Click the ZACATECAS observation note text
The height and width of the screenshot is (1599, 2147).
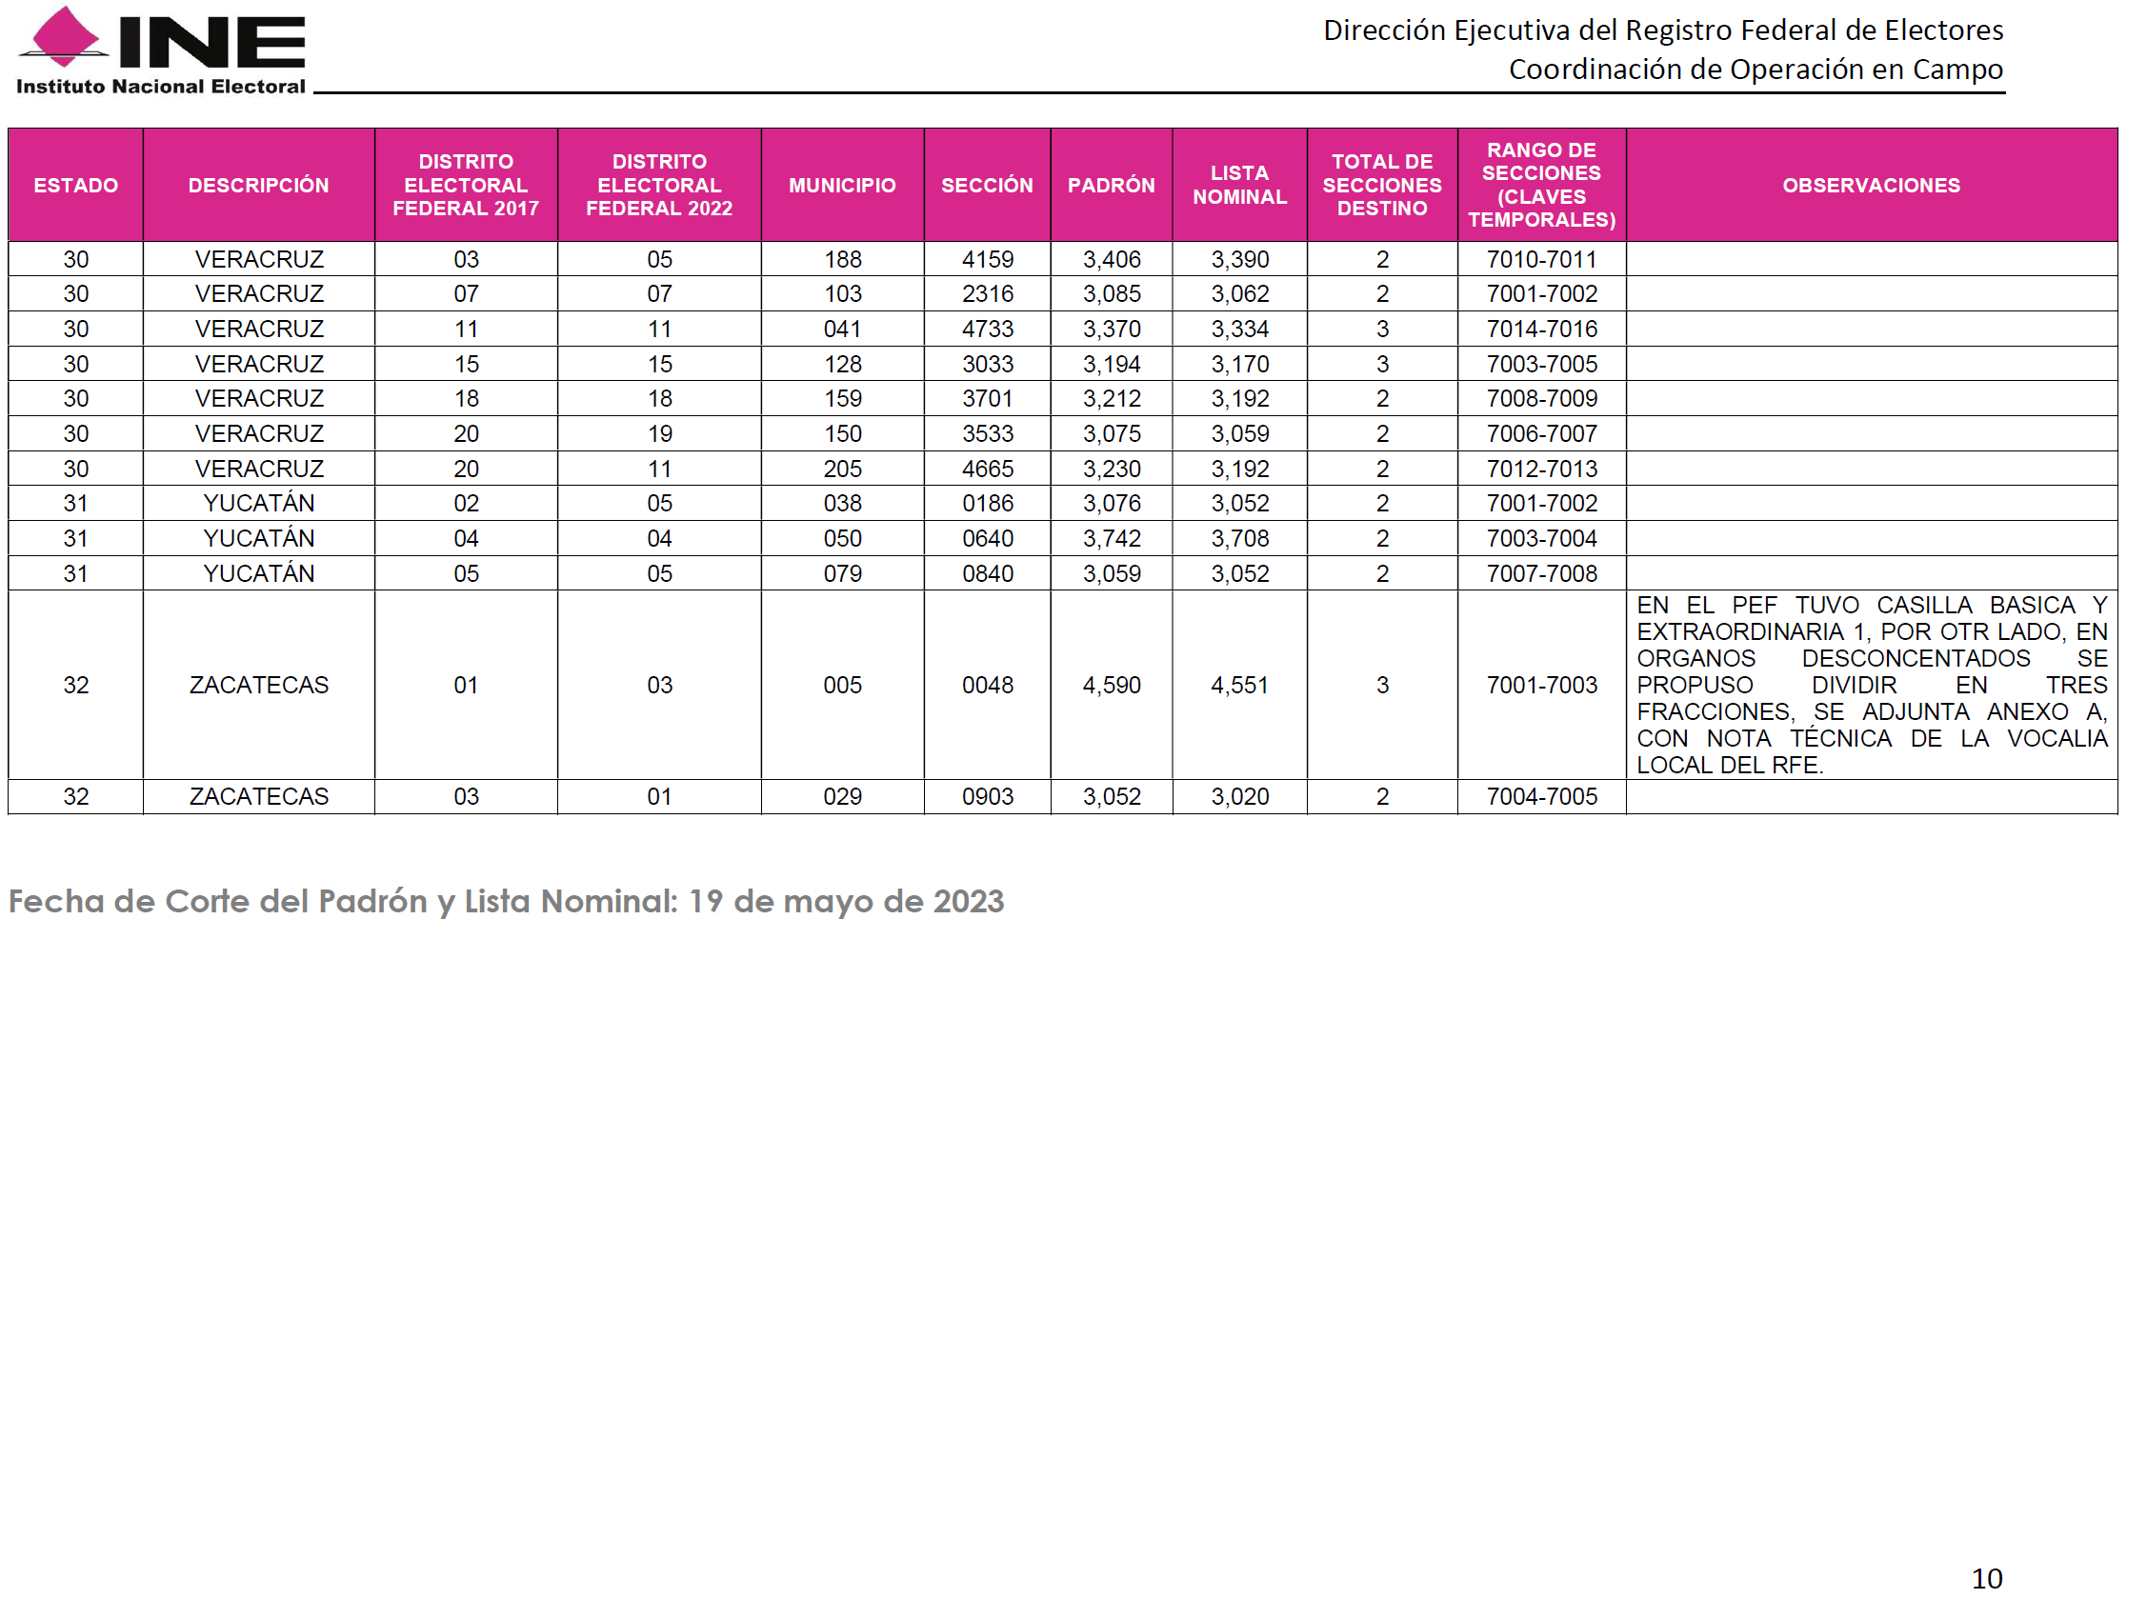click(x=1870, y=685)
